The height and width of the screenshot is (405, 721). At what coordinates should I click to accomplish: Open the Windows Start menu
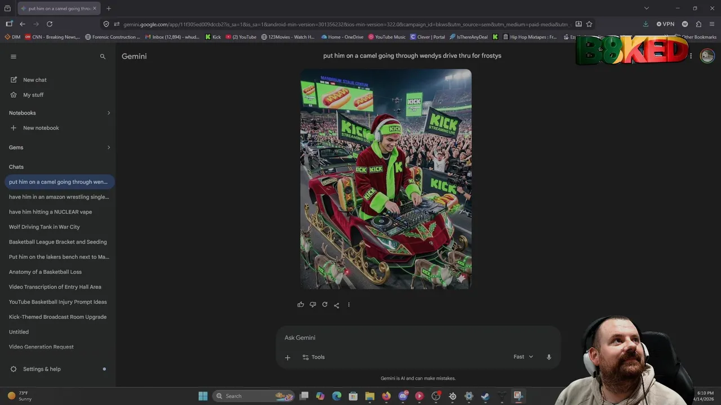click(x=203, y=396)
